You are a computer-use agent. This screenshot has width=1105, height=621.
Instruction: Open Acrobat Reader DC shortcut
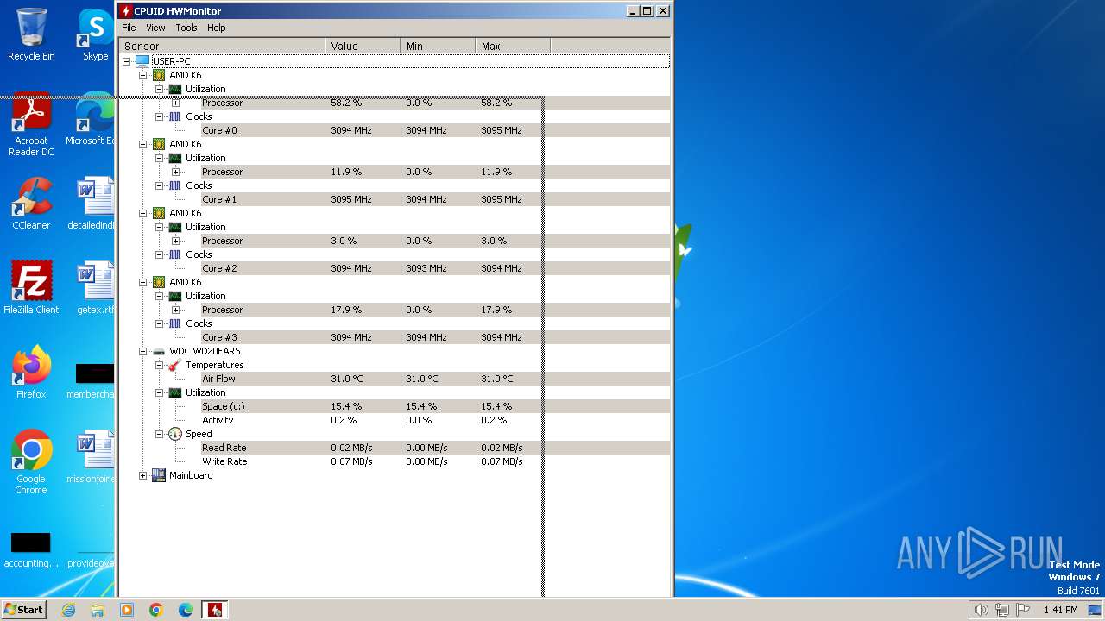[x=31, y=124]
